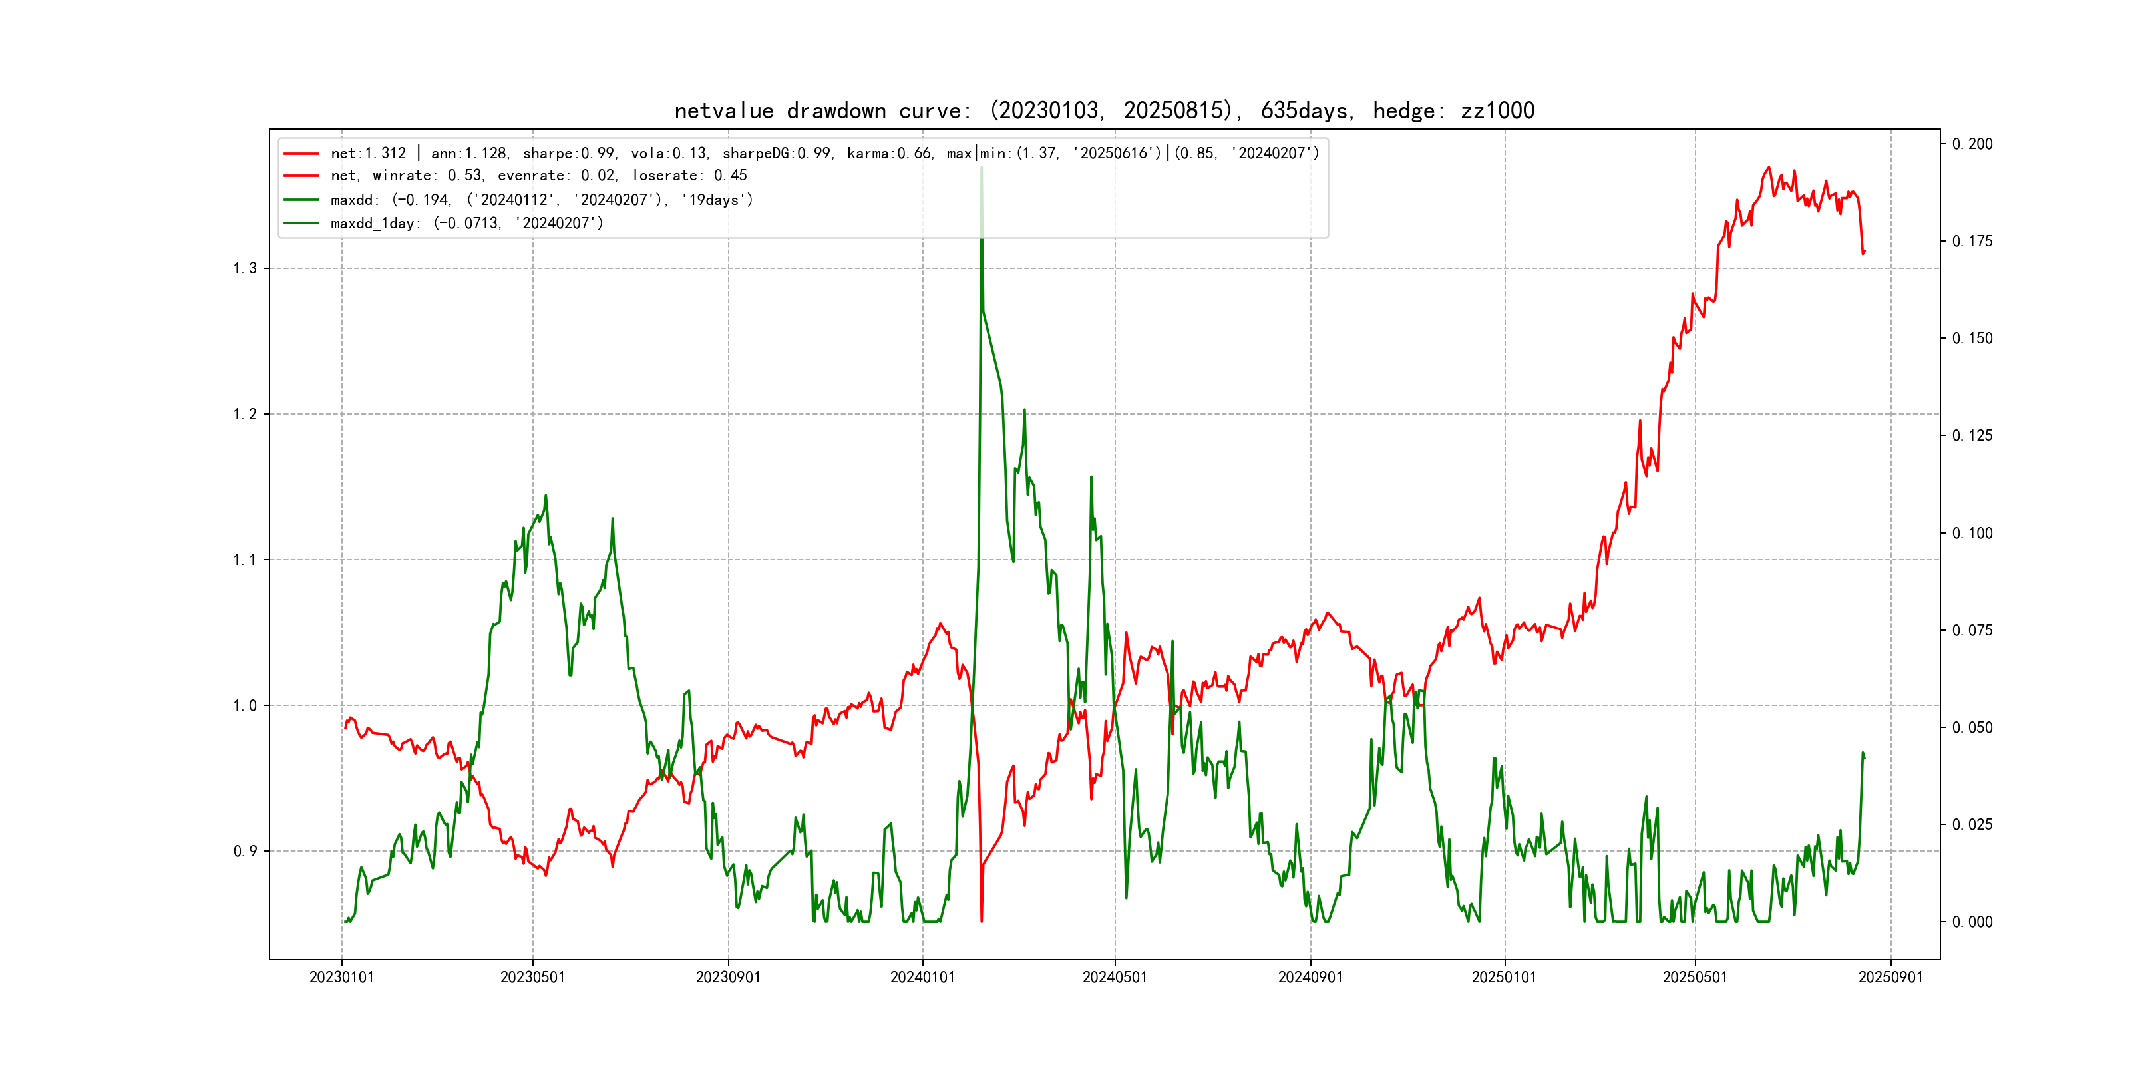Click the 0.9 left y-axis tick label
Screen dimensions: 2156x1078
click(x=244, y=852)
